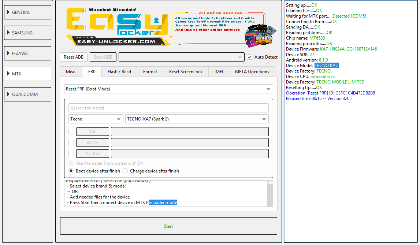
Task: Click the DA file path field
Action: click(190, 132)
